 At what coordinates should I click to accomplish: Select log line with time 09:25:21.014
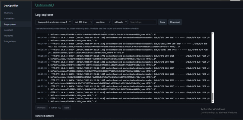tap(123, 94)
